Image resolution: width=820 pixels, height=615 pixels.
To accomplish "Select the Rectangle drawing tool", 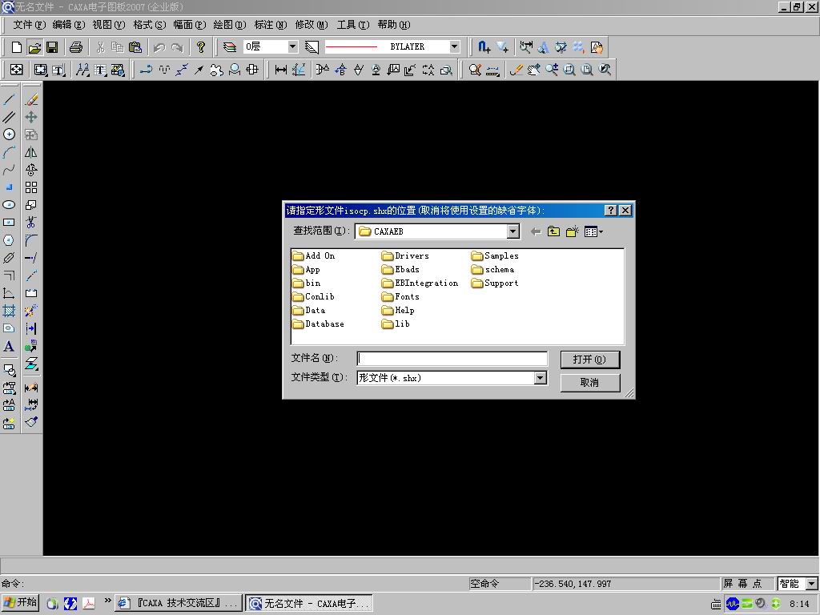I will [x=10, y=223].
